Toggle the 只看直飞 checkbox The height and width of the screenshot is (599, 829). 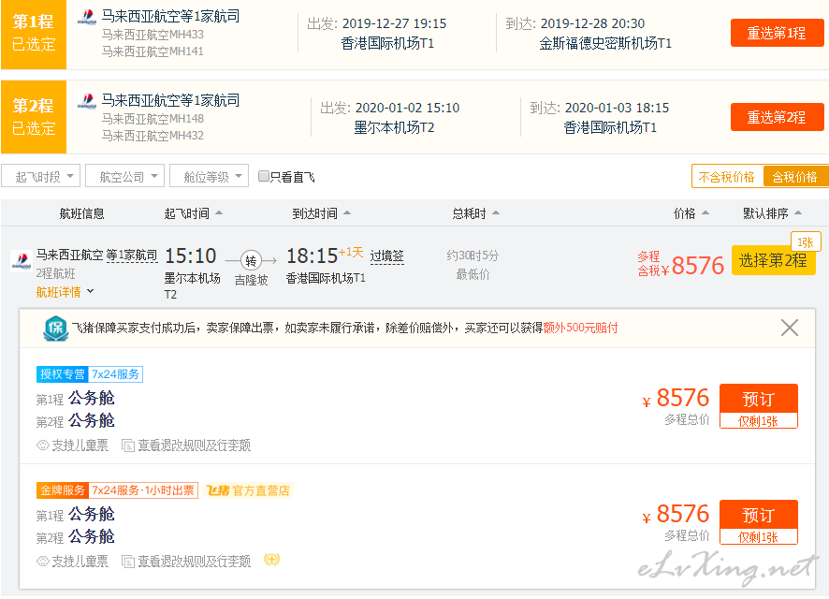(263, 176)
